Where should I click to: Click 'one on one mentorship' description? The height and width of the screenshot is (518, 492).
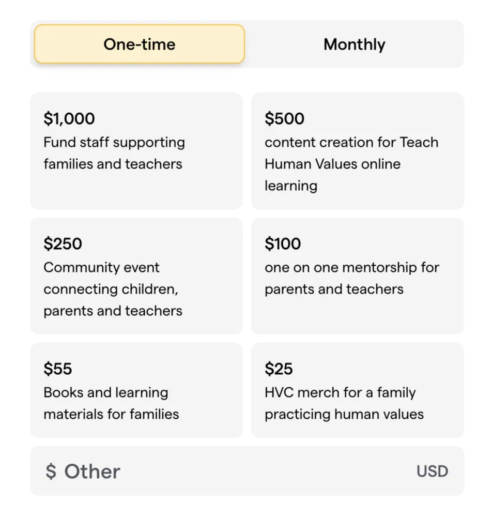coord(351,267)
